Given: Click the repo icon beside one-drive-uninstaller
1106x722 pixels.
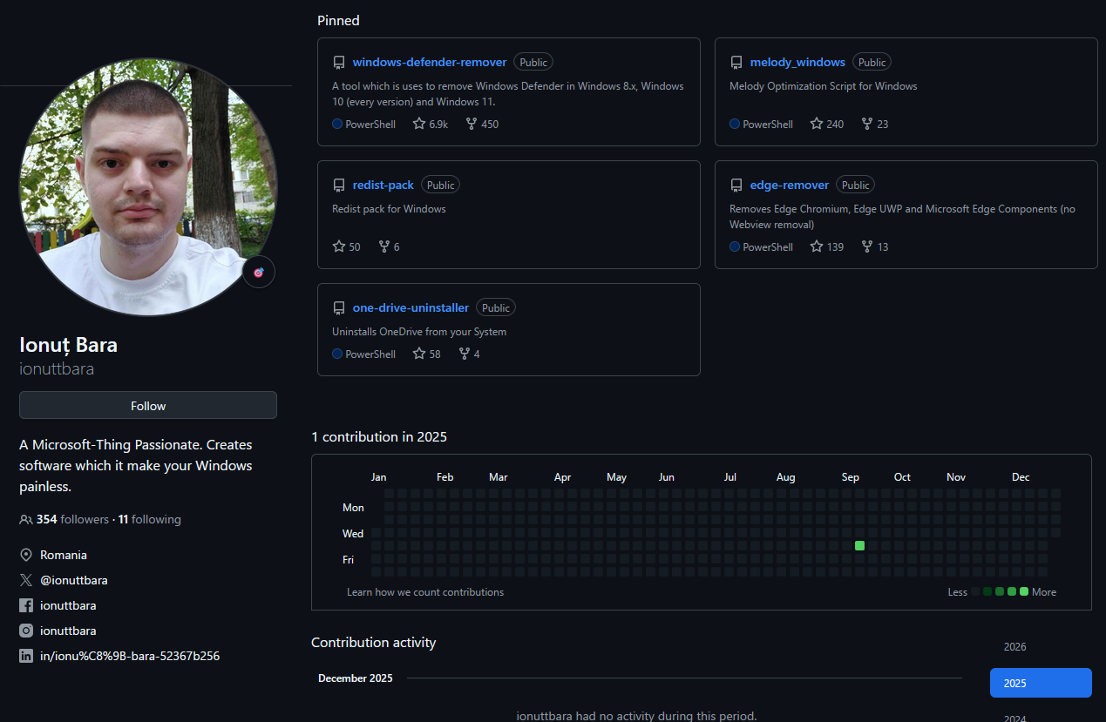Looking at the screenshot, I should point(339,308).
